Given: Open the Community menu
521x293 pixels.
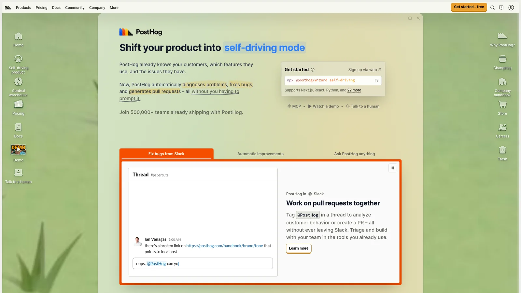Looking at the screenshot, I should (75, 7).
